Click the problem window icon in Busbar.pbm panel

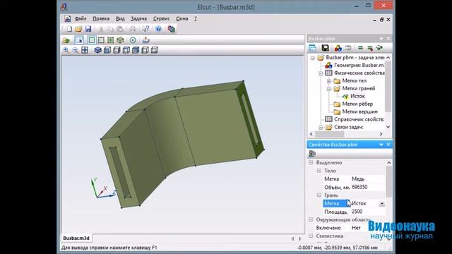pos(312,48)
